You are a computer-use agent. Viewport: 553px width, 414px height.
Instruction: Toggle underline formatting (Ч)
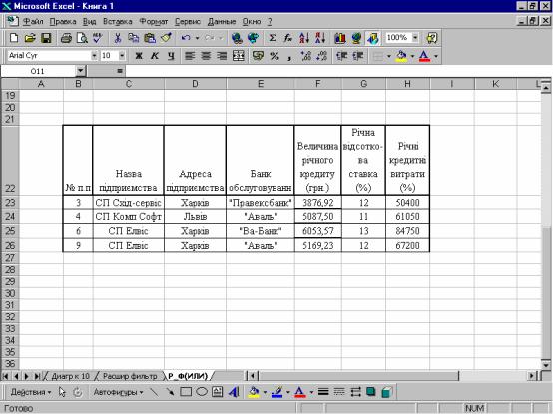click(171, 56)
